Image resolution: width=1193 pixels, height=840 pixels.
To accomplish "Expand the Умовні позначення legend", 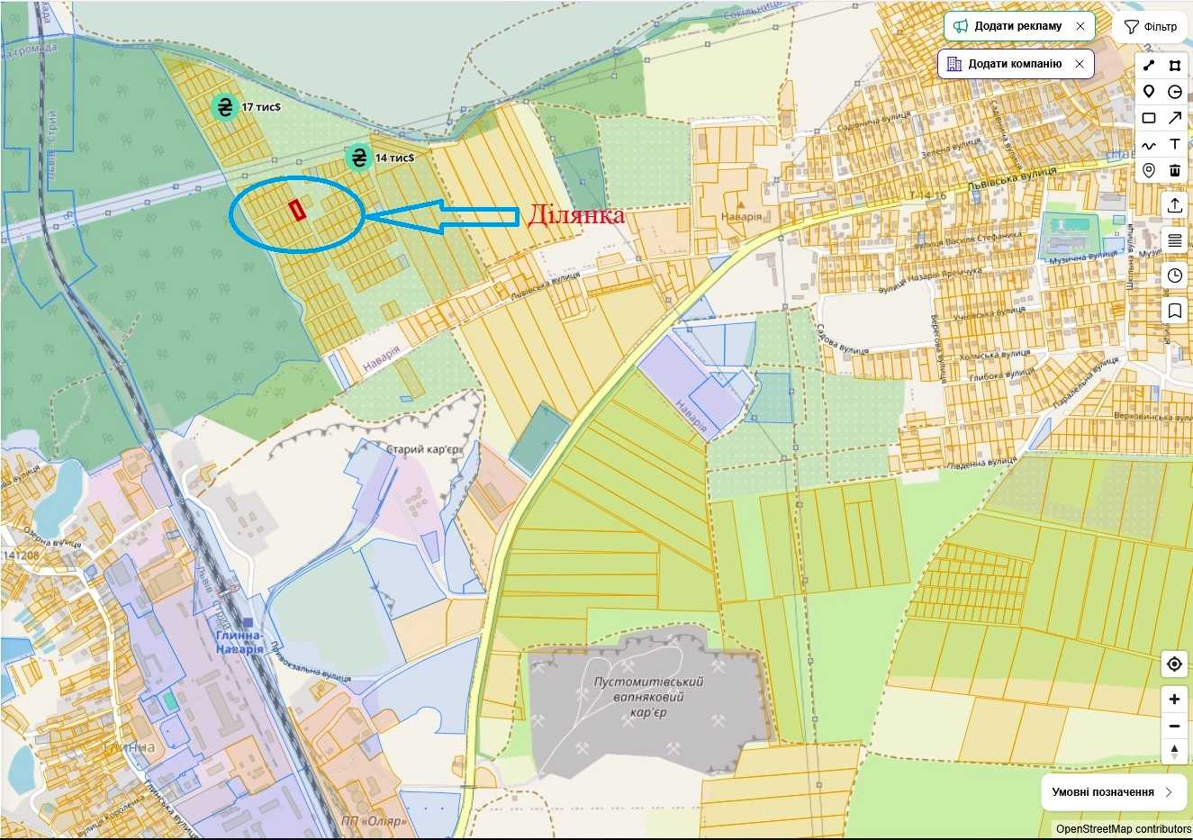I will pyautogui.click(x=1113, y=792).
